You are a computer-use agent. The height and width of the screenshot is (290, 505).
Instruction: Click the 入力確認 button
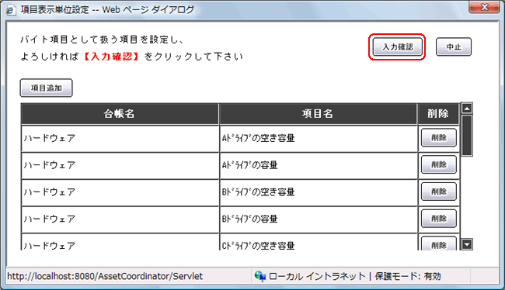tap(398, 47)
